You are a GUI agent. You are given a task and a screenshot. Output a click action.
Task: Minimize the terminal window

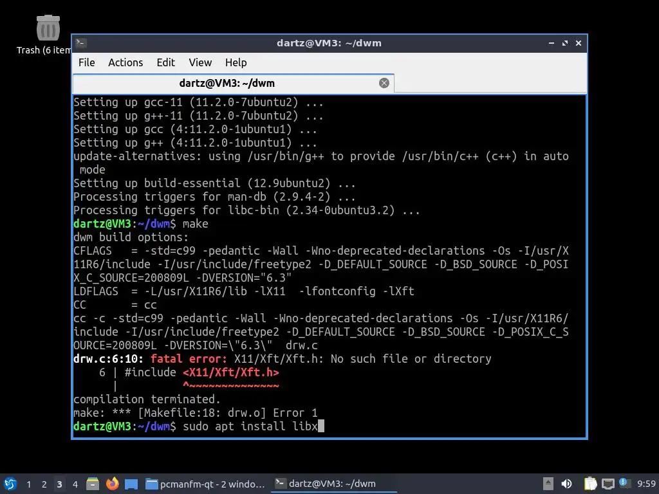point(552,43)
